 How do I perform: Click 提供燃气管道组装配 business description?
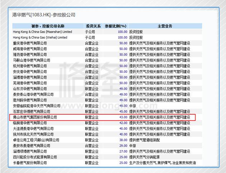pos(145,140)
